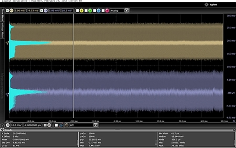Enable the channel 4 checkbox
The width and height of the screenshot is (236, 148).
click(103, 11)
